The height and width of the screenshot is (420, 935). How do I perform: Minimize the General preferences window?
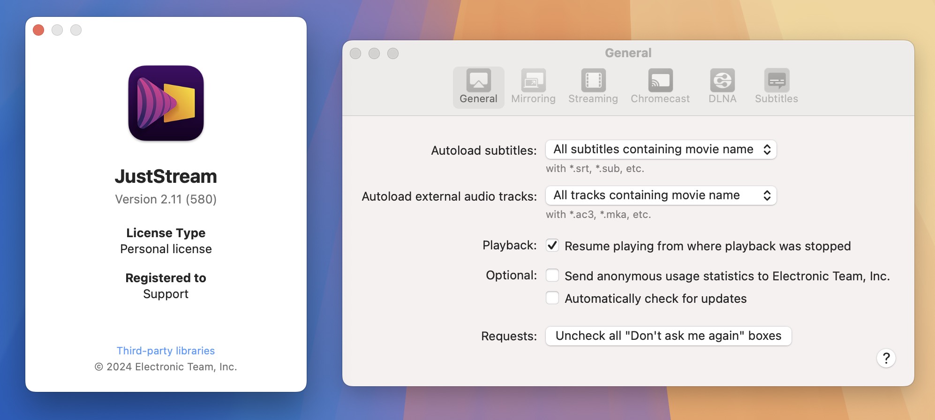pos(374,53)
